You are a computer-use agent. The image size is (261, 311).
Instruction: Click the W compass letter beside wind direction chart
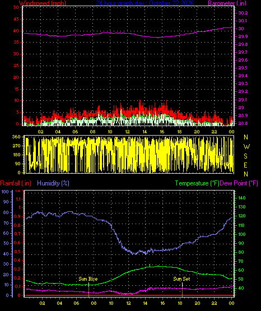click(246, 147)
